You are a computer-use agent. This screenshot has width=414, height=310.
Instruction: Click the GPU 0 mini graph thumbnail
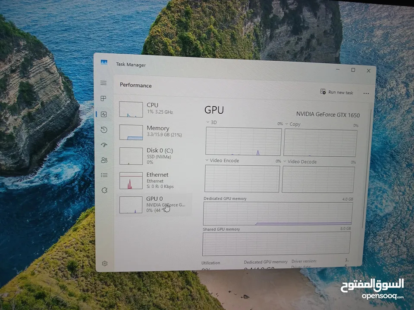(x=131, y=205)
